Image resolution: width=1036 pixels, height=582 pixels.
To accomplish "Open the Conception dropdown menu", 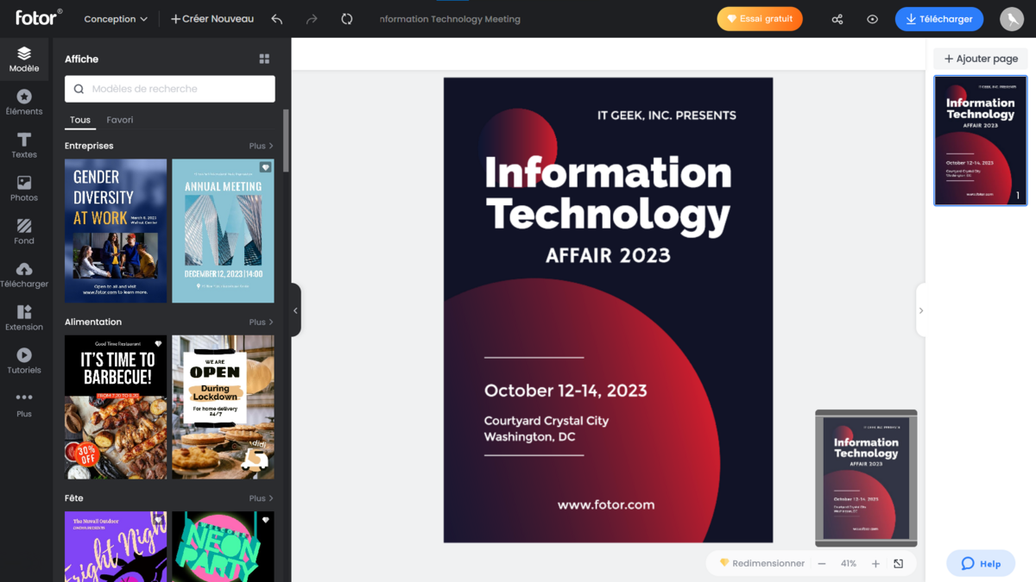I will tap(116, 19).
